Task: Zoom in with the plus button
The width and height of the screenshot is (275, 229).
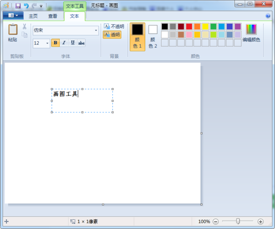Action: point(260,222)
